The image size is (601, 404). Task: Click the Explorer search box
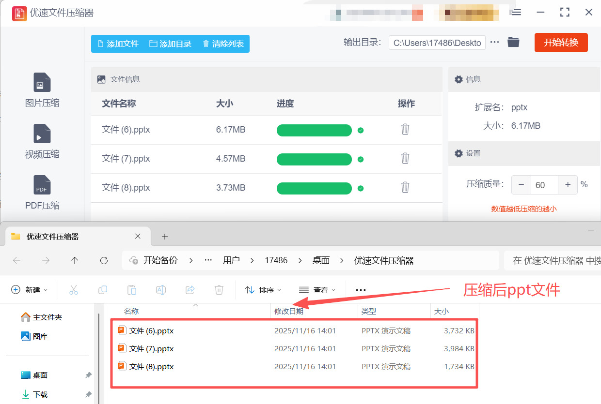pyautogui.click(x=553, y=260)
